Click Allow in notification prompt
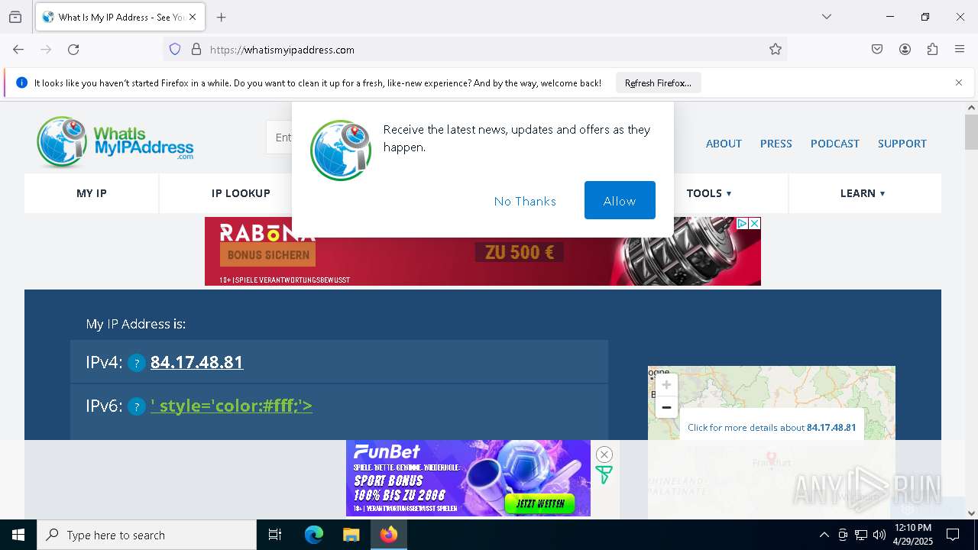The height and width of the screenshot is (550, 978). pyautogui.click(x=620, y=200)
